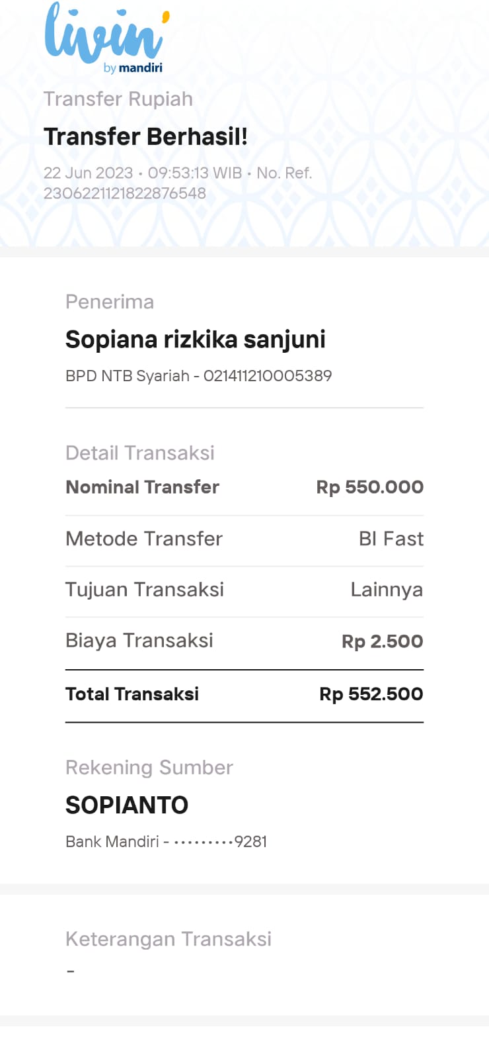Click the masked Bank Mandiri account ending 9281
This screenshot has height=1059, width=489.
click(x=166, y=842)
